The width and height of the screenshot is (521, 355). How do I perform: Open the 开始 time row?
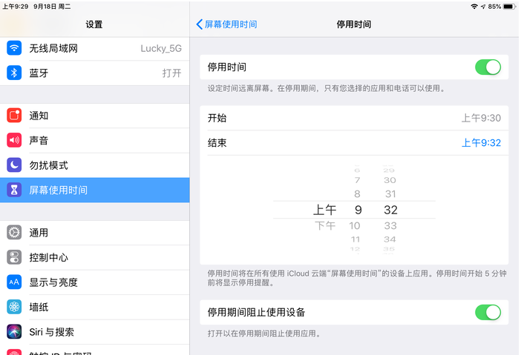[354, 118]
